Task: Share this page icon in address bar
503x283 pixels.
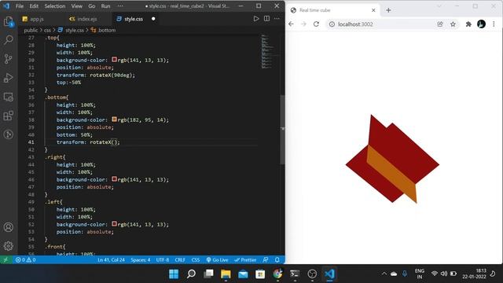Action: click(x=440, y=24)
